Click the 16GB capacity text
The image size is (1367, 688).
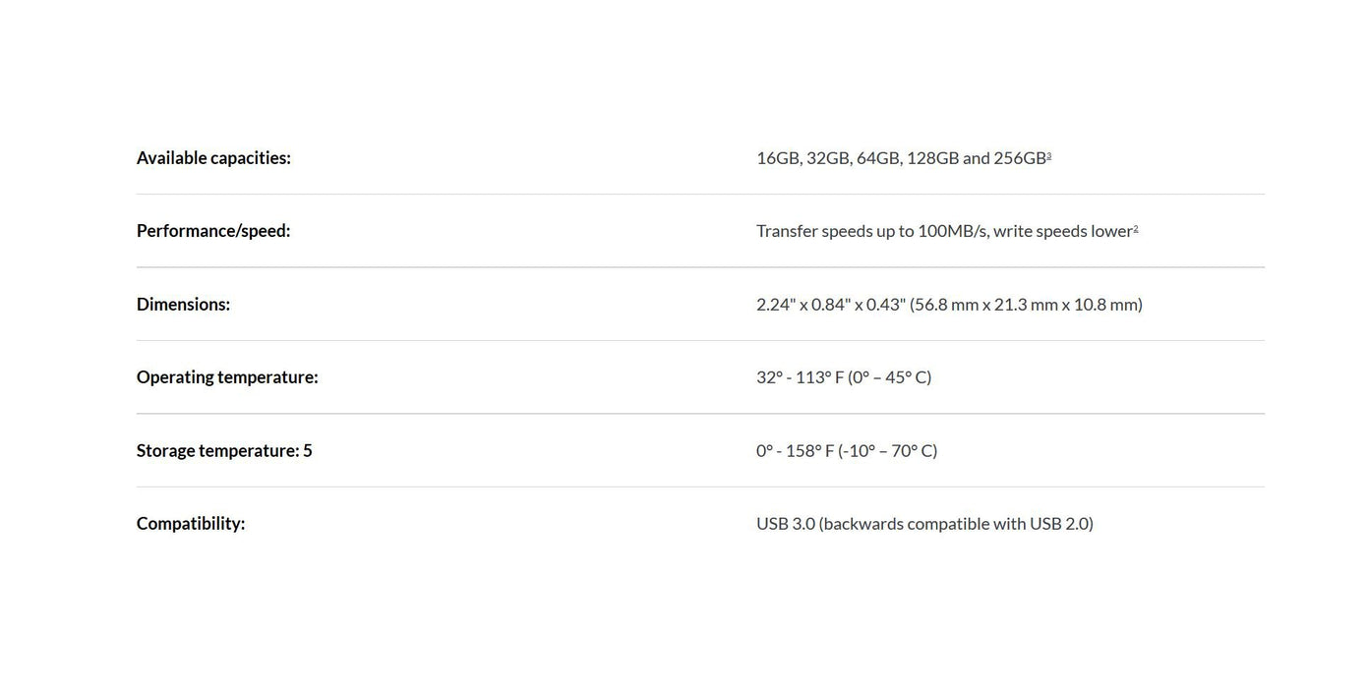pyautogui.click(x=778, y=158)
